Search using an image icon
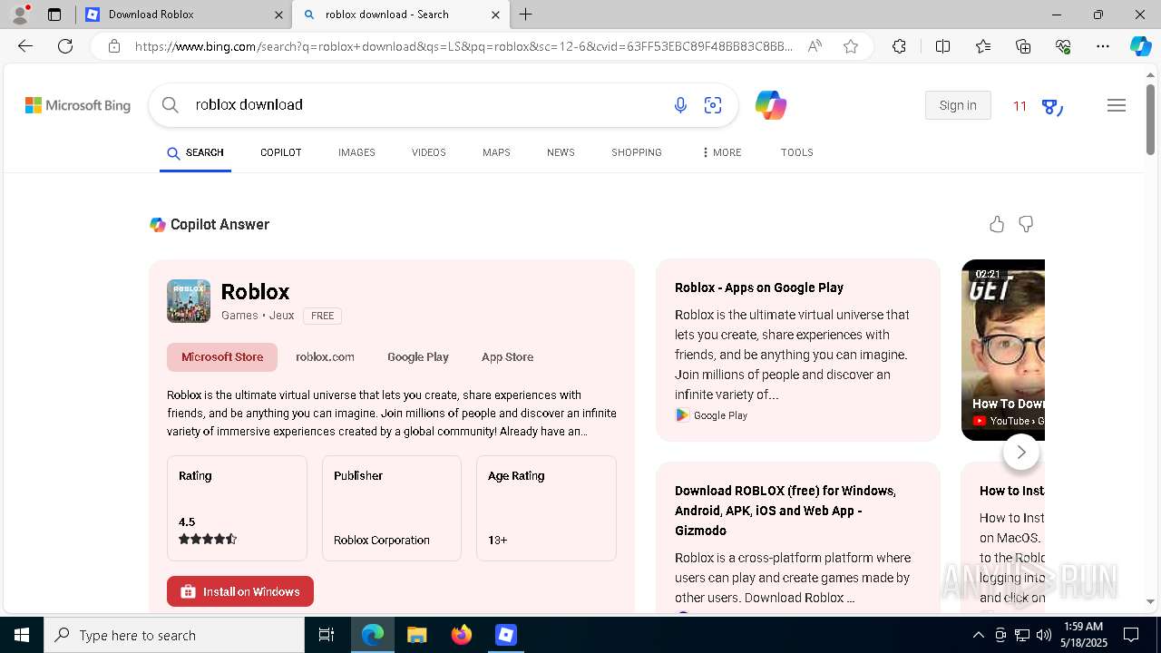 click(713, 105)
